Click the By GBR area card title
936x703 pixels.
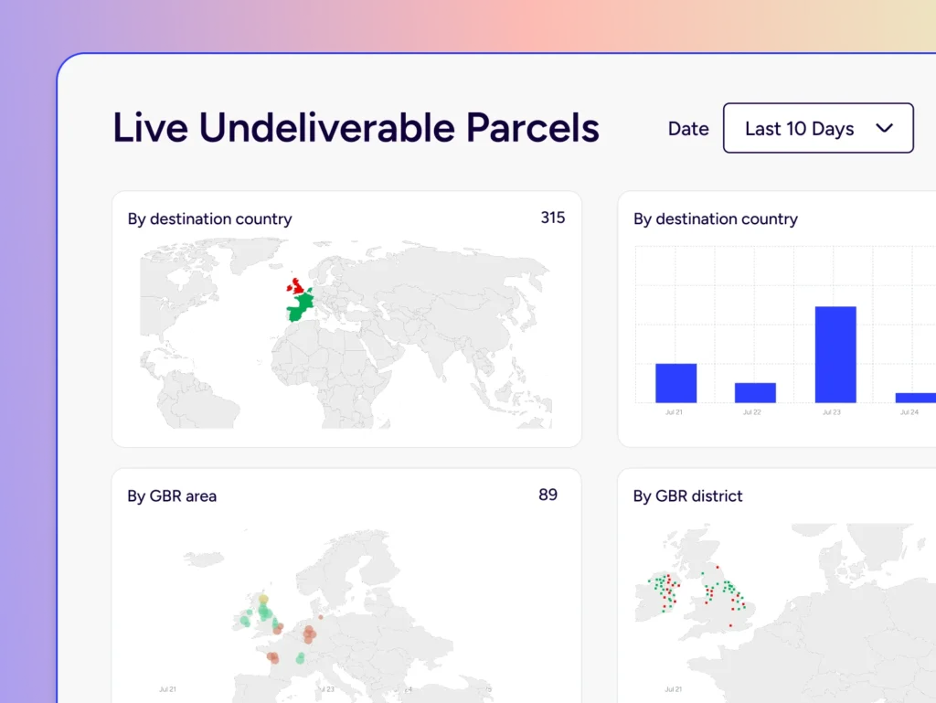(x=172, y=496)
